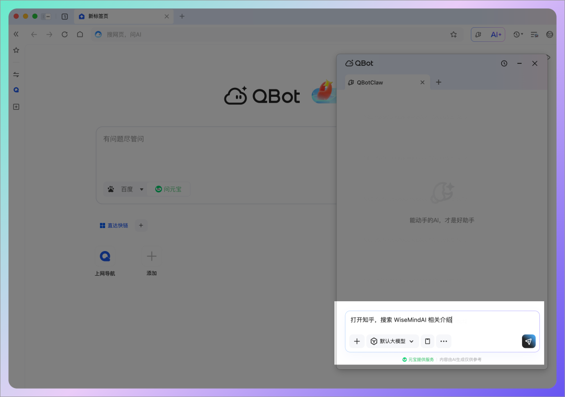Go to home page via house icon
The image size is (565, 397).
[80, 35]
